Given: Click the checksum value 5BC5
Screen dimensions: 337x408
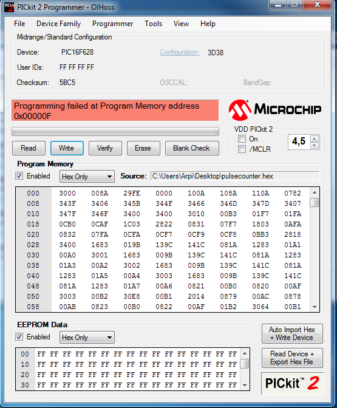Looking at the screenshot, I should click(x=67, y=83).
